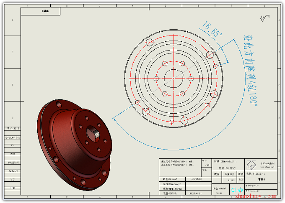This screenshot has height=203, width=285.
Task: Click the '材质 (Material)' label
Action: coord(225,161)
